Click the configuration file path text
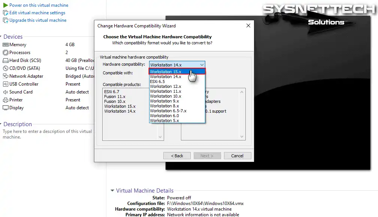This screenshot has height=217, width=378. coord(205,203)
